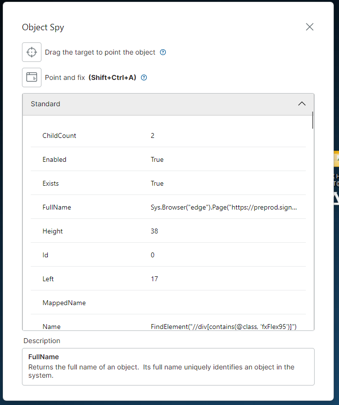Viewport: 339px width, 405px height.
Task: Click the Point and fix label text
Action: point(65,77)
